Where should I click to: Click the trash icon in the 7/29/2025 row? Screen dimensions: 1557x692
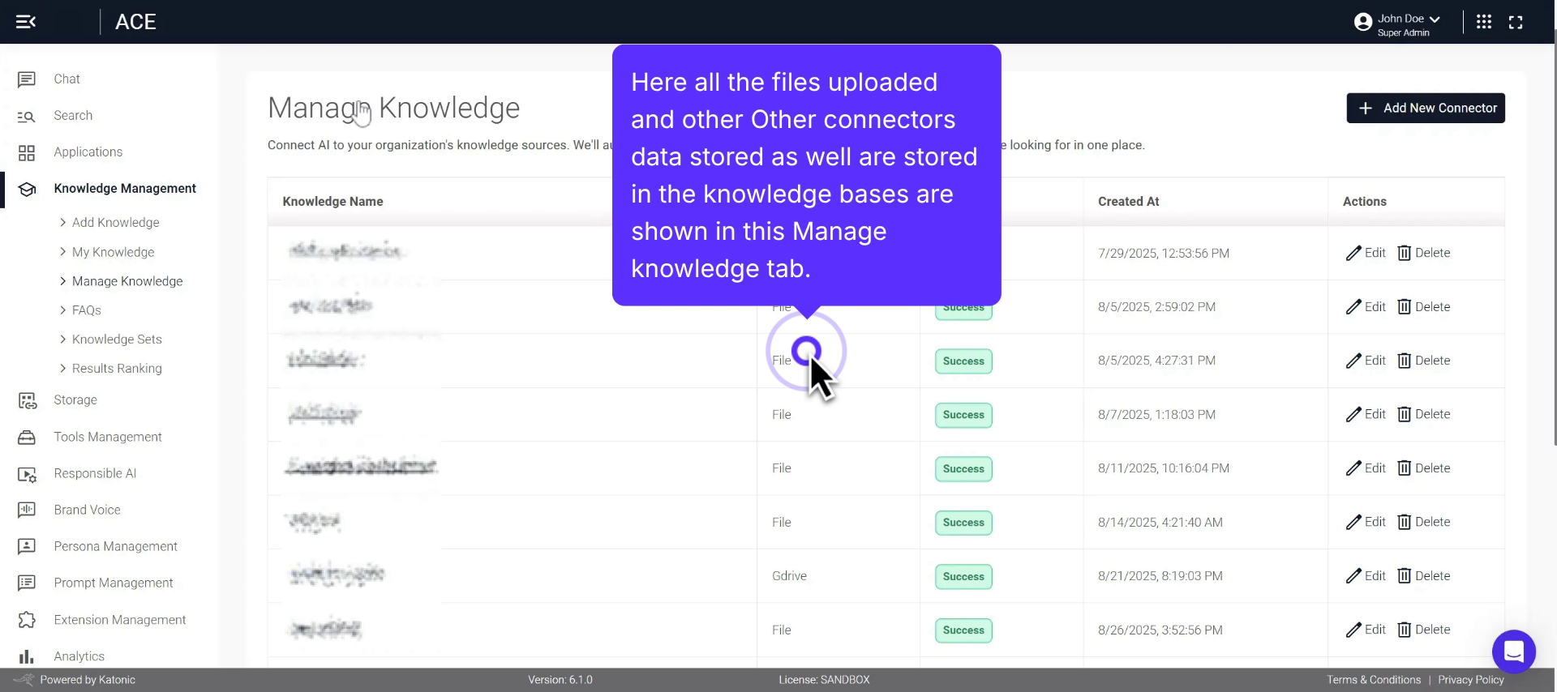click(1405, 253)
